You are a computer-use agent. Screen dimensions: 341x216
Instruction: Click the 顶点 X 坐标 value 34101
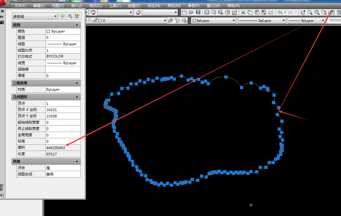(63, 110)
